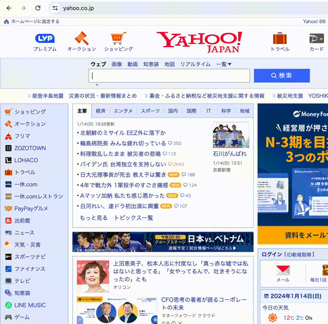Open the カード icon in header
The width and height of the screenshot is (328, 324).
(317, 38)
